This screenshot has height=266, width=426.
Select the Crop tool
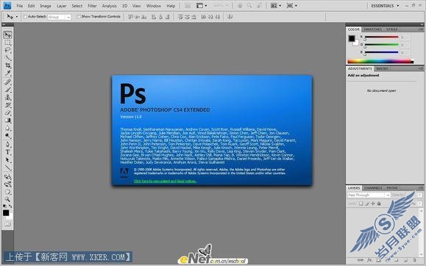[7, 65]
